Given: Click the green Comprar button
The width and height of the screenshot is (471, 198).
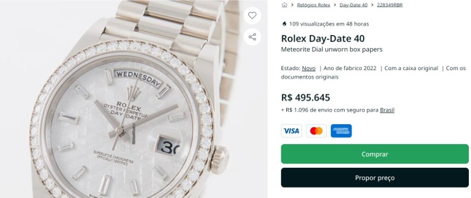Looking at the screenshot, I should [x=374, y=154].
